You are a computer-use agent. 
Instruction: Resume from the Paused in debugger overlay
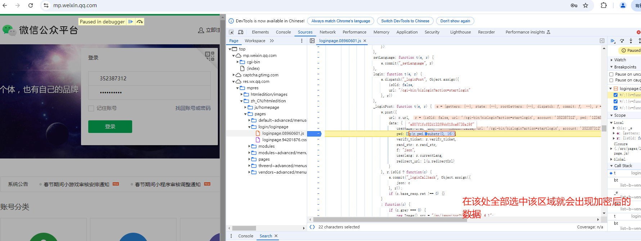pos(131,22)
